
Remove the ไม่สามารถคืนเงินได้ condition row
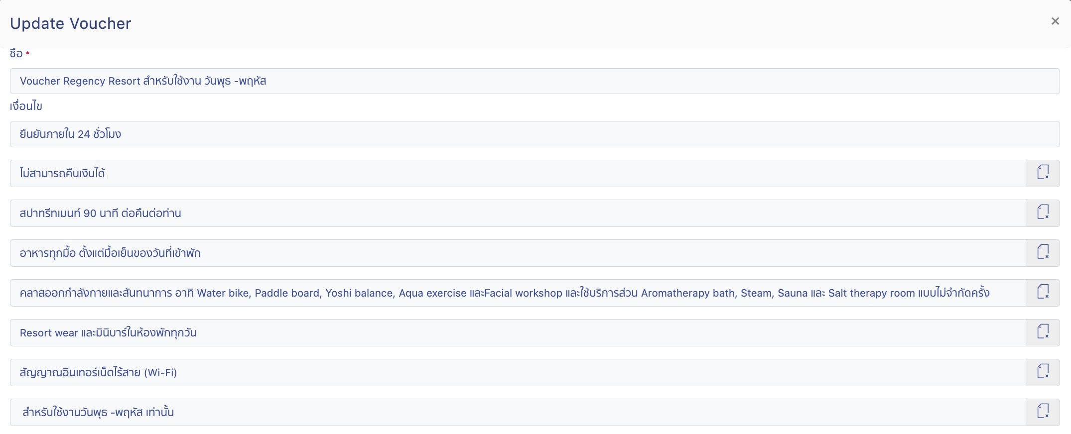[1043, 173]
